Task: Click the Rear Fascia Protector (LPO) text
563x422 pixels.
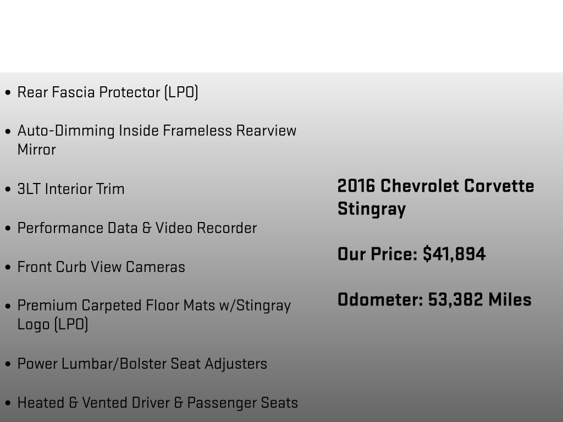Action: tap(108, 92)
